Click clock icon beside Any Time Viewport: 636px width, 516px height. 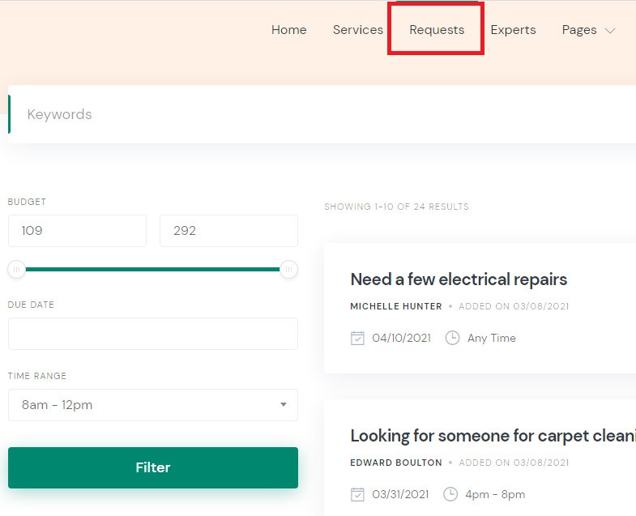pyautogui.click(x=453, y=338)
